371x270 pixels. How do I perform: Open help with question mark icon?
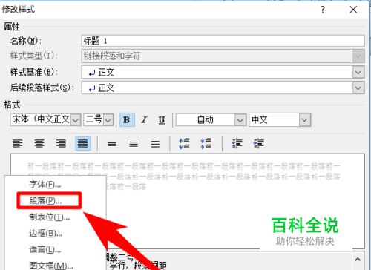323,10
